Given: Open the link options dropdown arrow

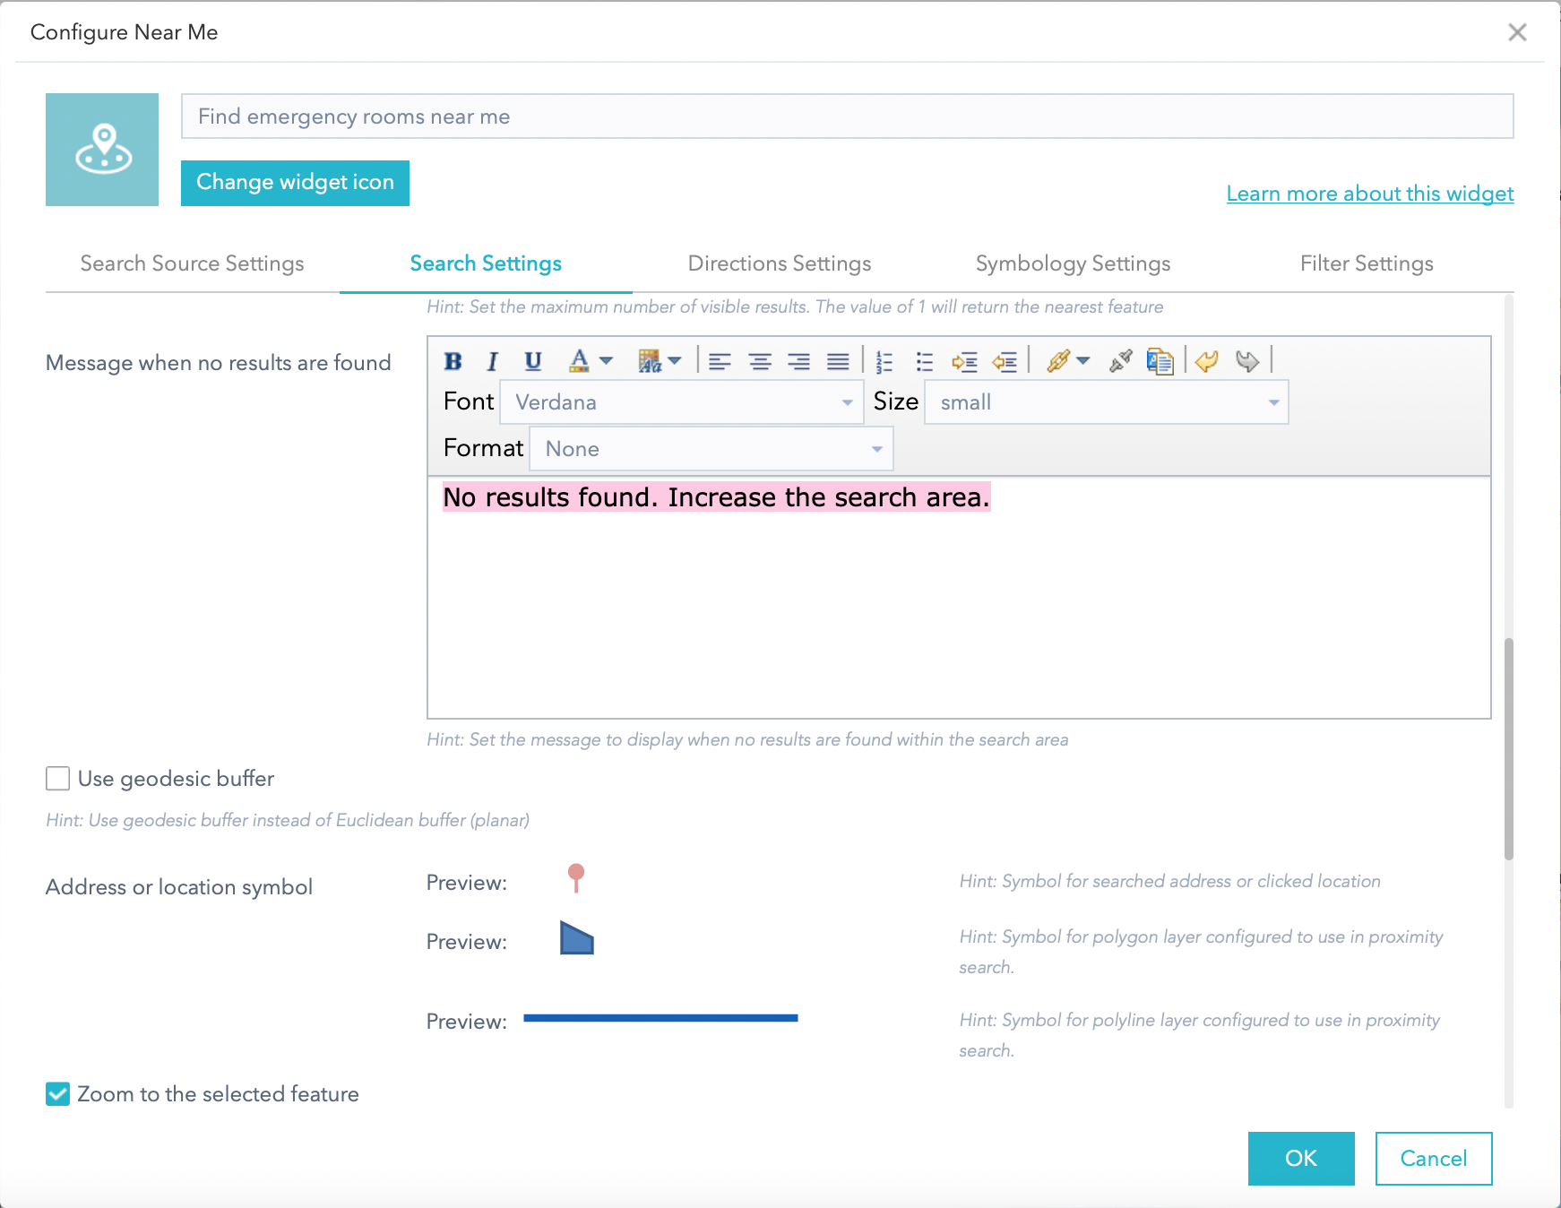Looking at the screenshot, I should [1083, 361].
